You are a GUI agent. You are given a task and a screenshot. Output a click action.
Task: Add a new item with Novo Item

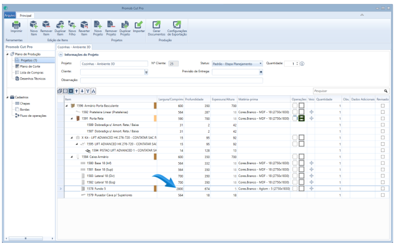[x=34, y=25]
